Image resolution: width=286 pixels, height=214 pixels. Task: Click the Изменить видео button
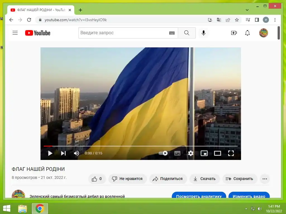[x=249, y=195]
